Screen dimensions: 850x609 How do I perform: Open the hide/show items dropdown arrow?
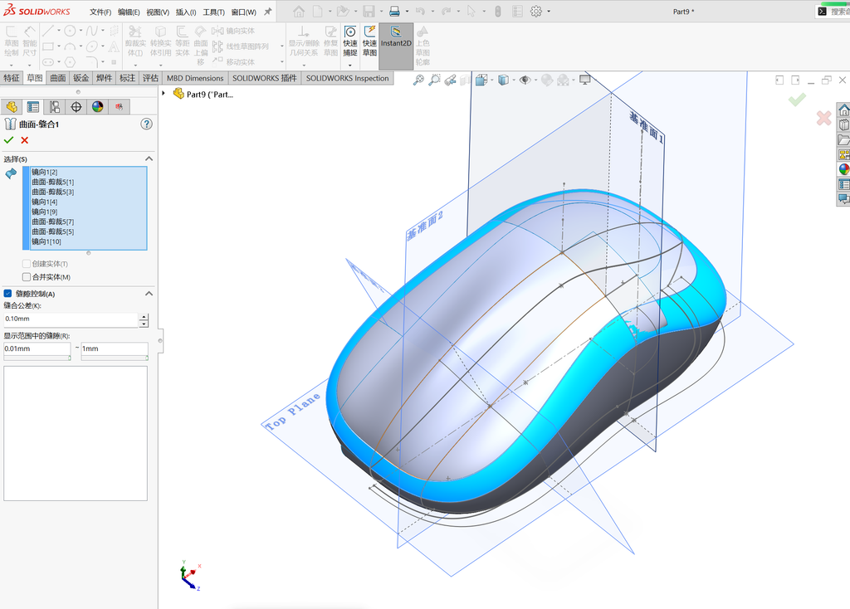coord(535,80)
